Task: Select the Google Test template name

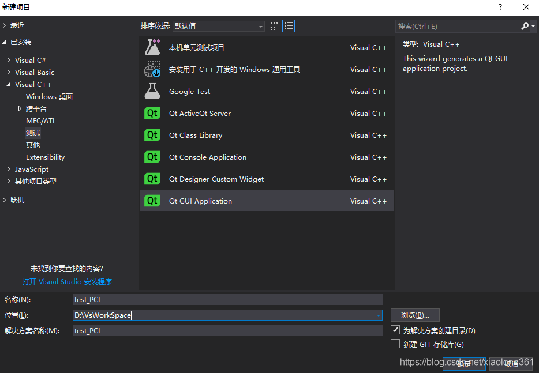Action: 189,91
